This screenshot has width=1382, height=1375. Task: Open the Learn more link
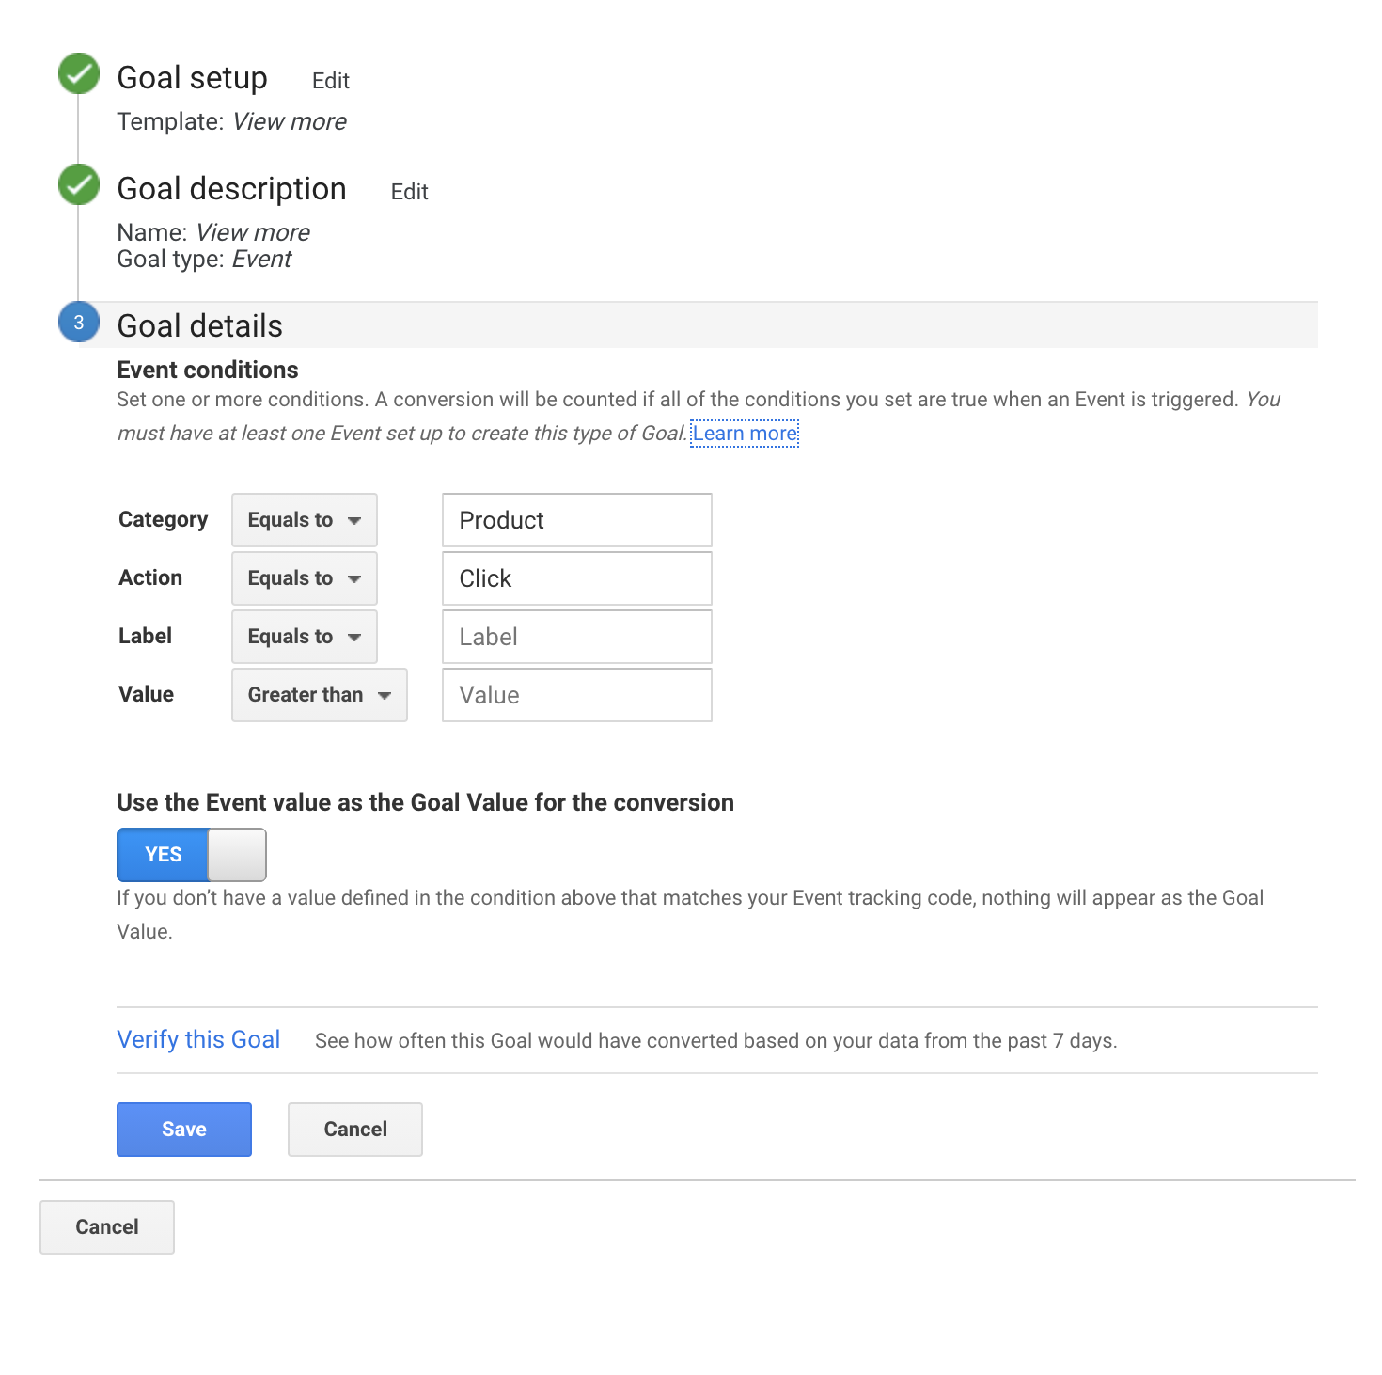coord(745,434)
